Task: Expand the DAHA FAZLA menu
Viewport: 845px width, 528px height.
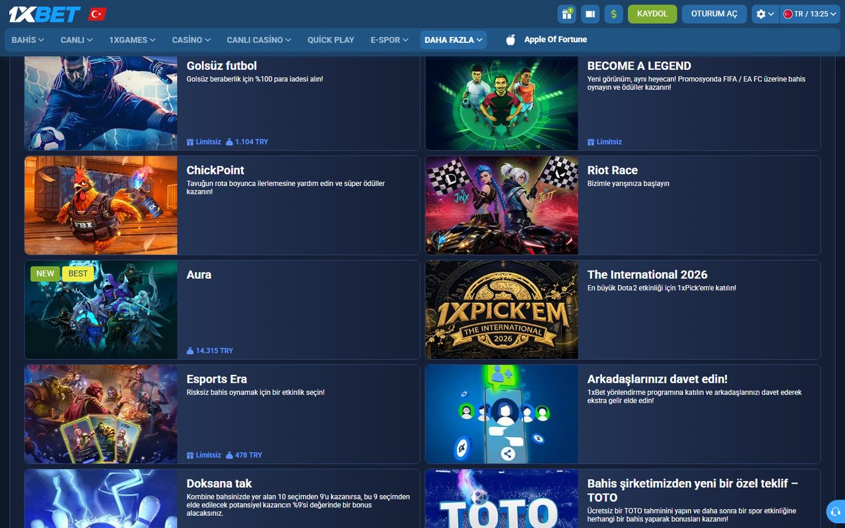Action: pyautogui.click(x=454, y=40)
